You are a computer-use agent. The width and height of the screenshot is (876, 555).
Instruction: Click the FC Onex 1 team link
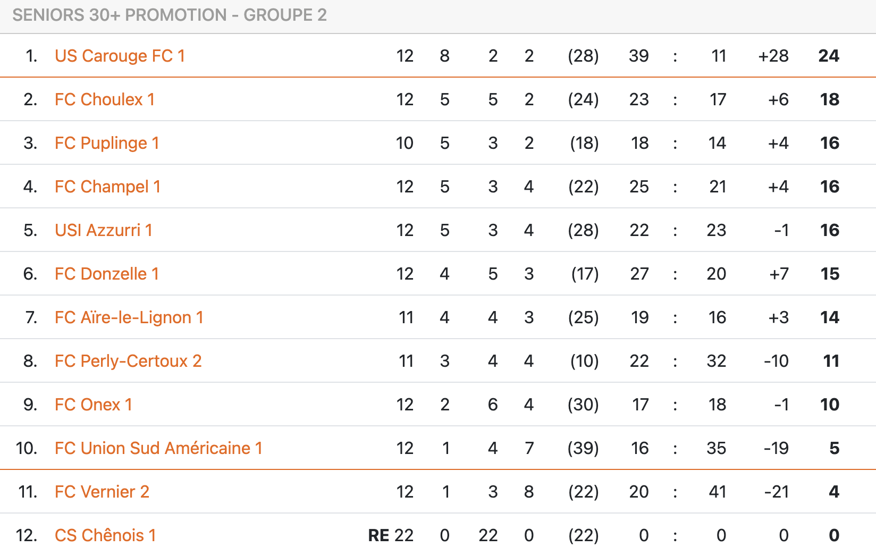tap(94, 405)
